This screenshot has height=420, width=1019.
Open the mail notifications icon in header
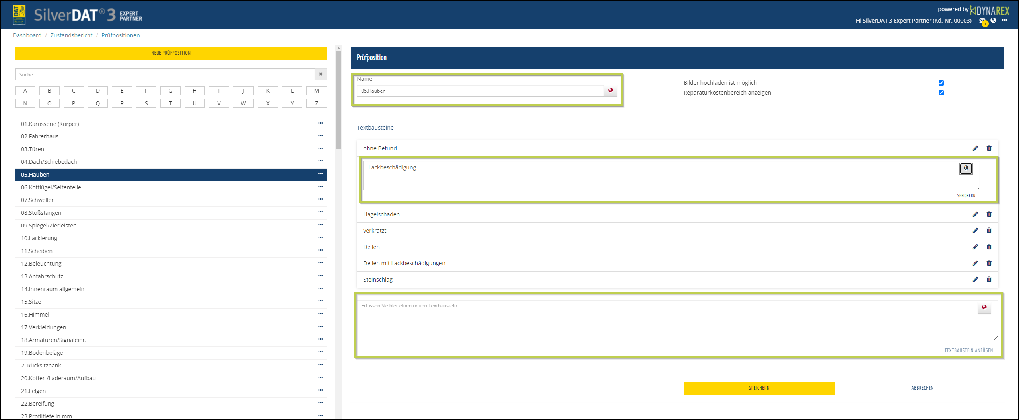(982, 21)
